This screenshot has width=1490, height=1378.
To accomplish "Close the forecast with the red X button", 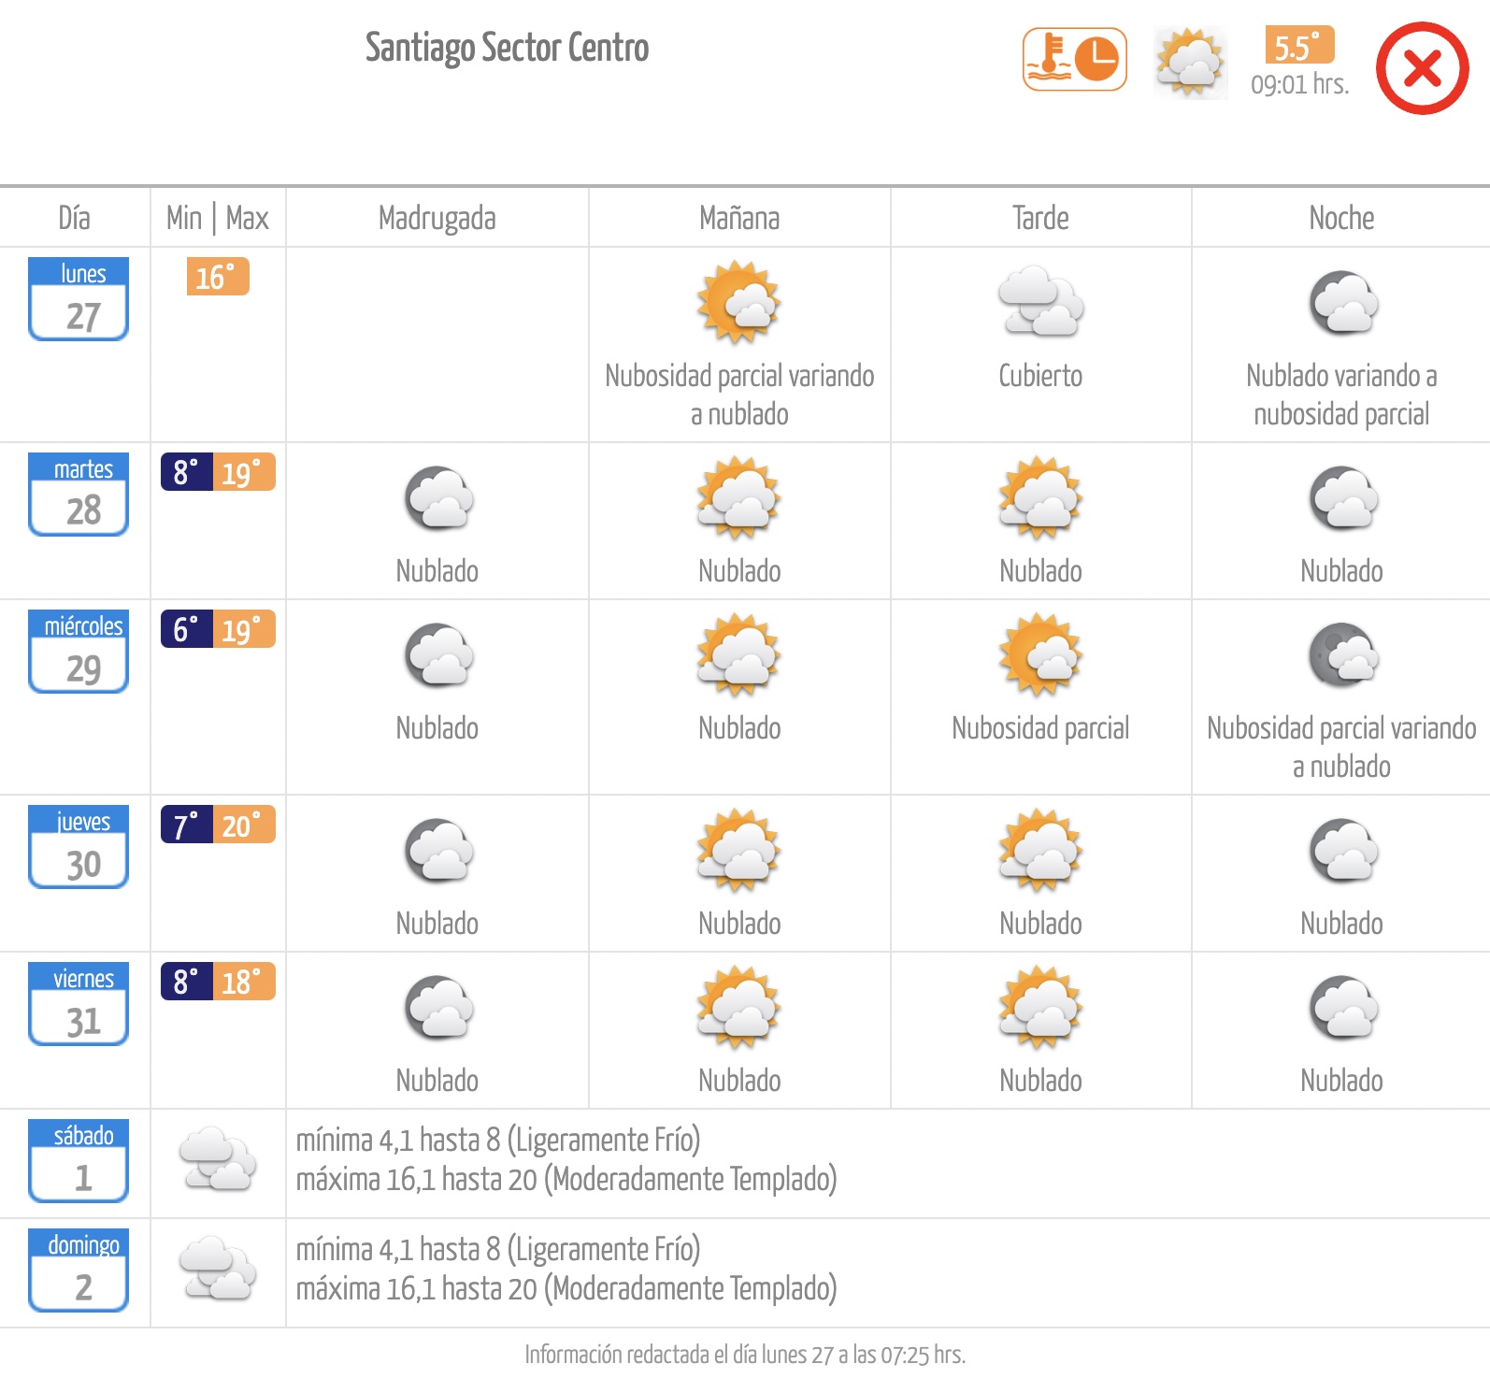I will pyautogui.click(x=1422, y=68).
